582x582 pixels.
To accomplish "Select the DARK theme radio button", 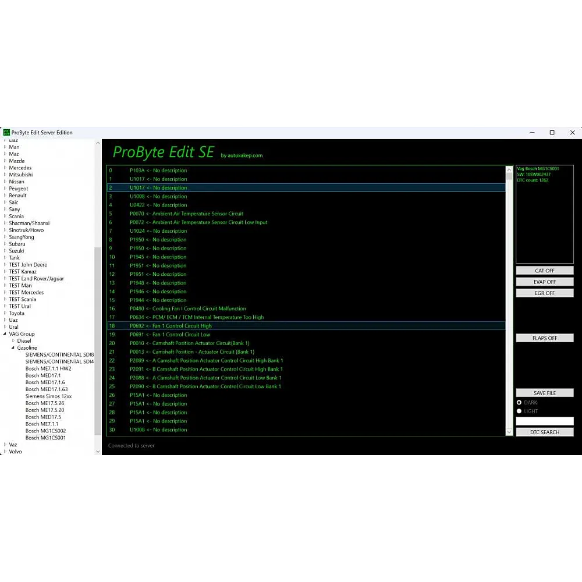I will 519,402.
